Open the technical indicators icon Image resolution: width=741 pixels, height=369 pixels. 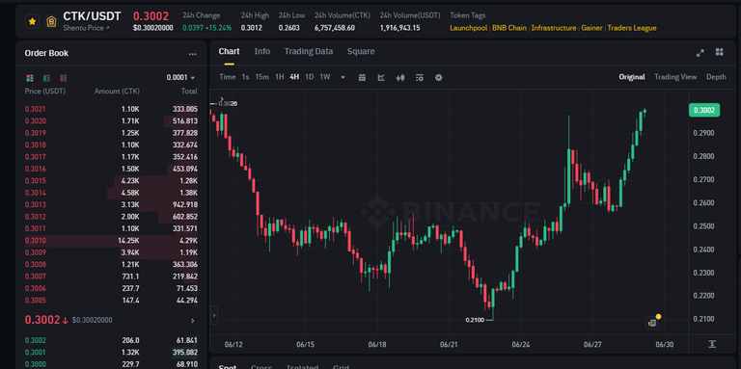381,77
